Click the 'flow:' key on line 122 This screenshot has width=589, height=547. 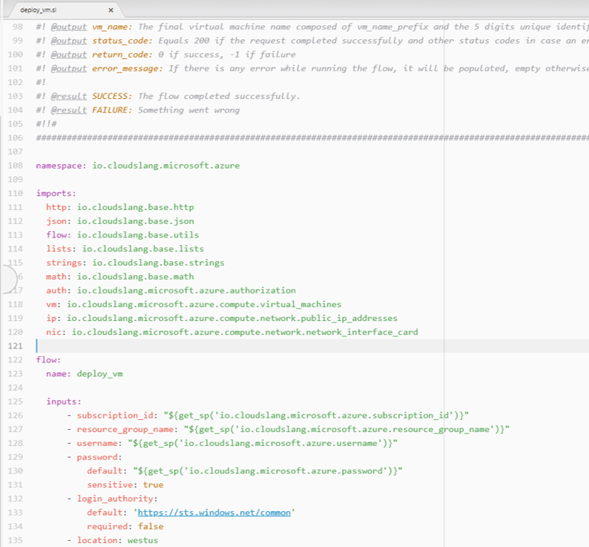click(48, 360)
